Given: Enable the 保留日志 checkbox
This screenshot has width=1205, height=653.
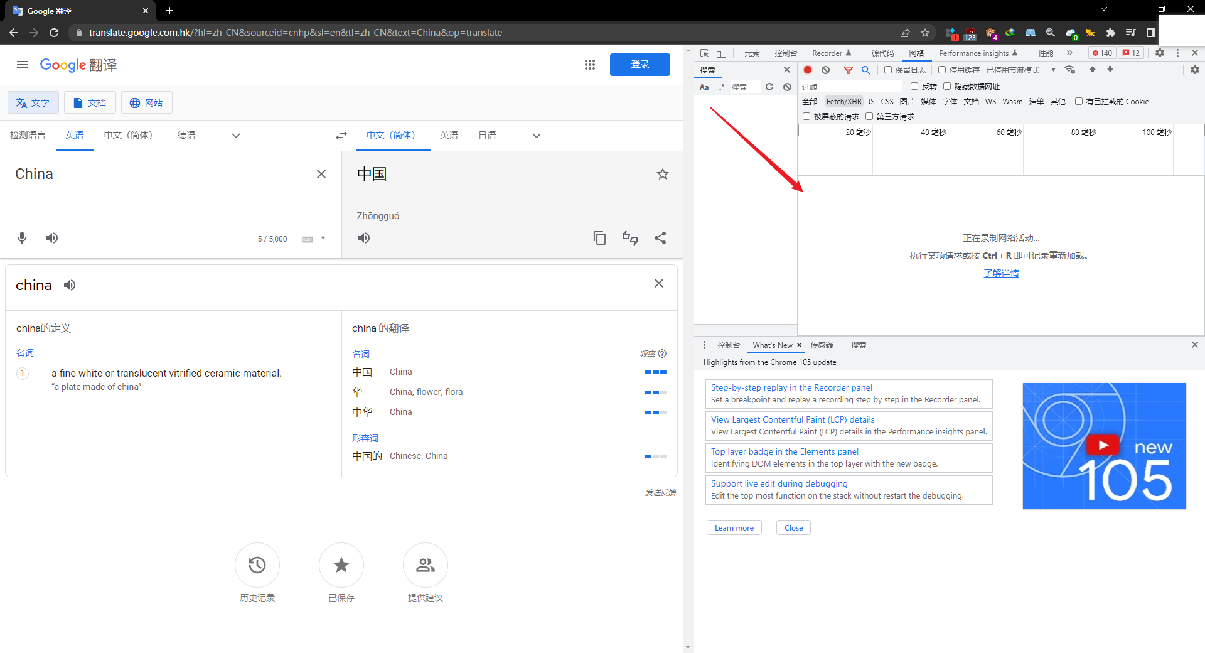Looking at the screenshot, I should [x=888, y=70].
